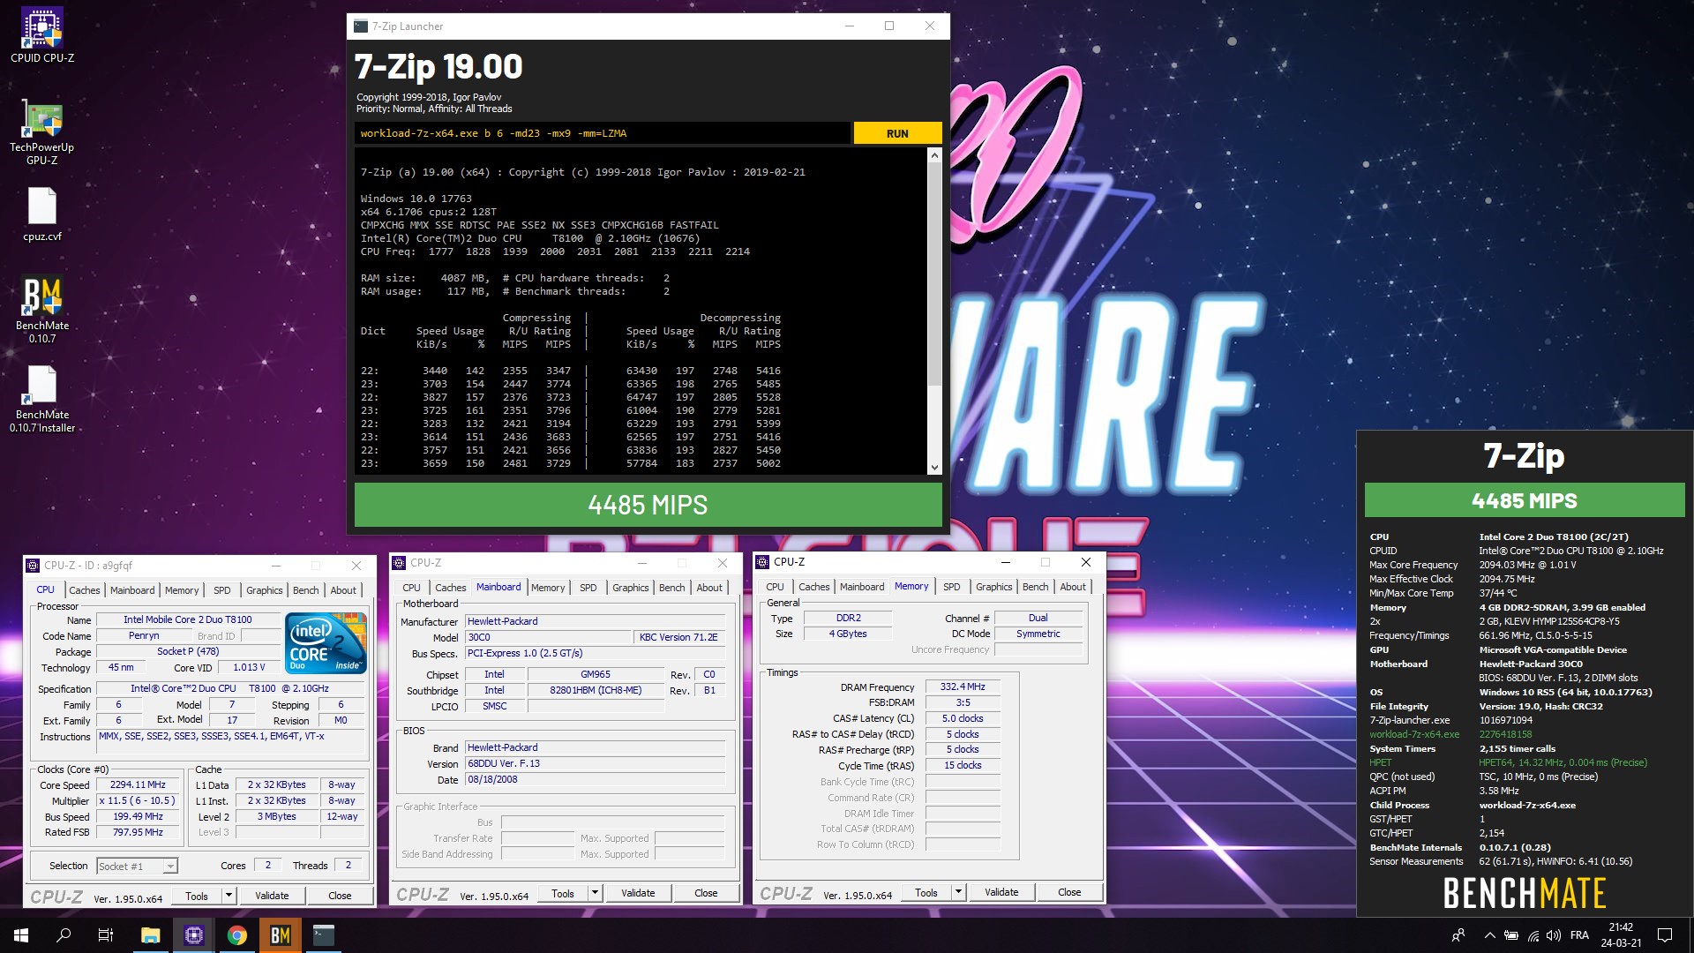The image size is (1694, 953).
Task: Open About tab in left CPU-Z window
Action: click(x=343, y=590)
